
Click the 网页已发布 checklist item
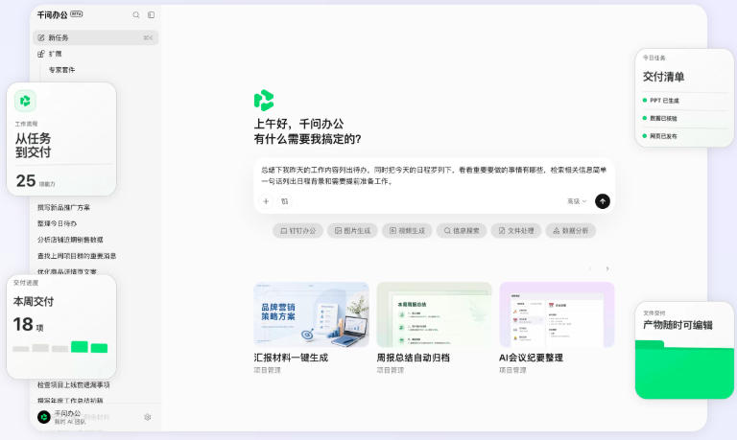tap(659, 136)
